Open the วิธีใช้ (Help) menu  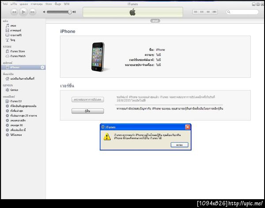67,4
